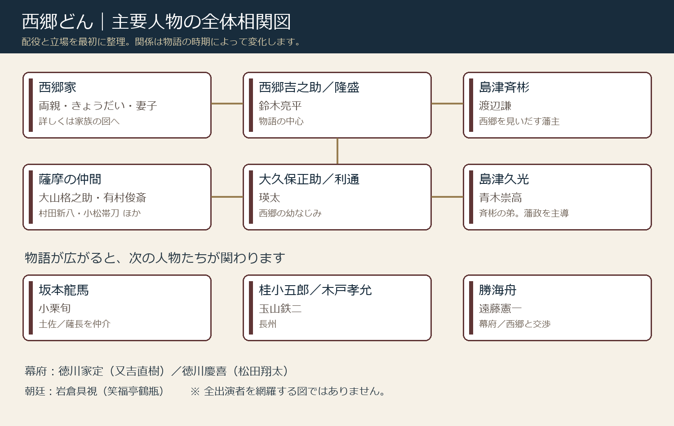
Task: Click the text 西郷を見いだす藩主
Action: pos(519,121)
